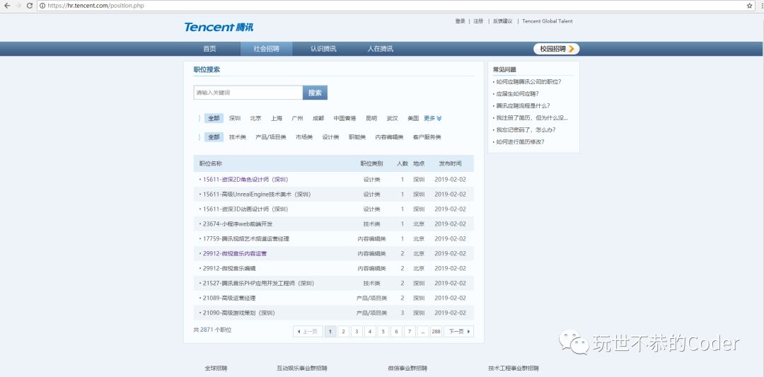This screenshot has width=764, height=377.
Task: Open job 29912-微视音乐编辑
Action: tap(229, 268)
